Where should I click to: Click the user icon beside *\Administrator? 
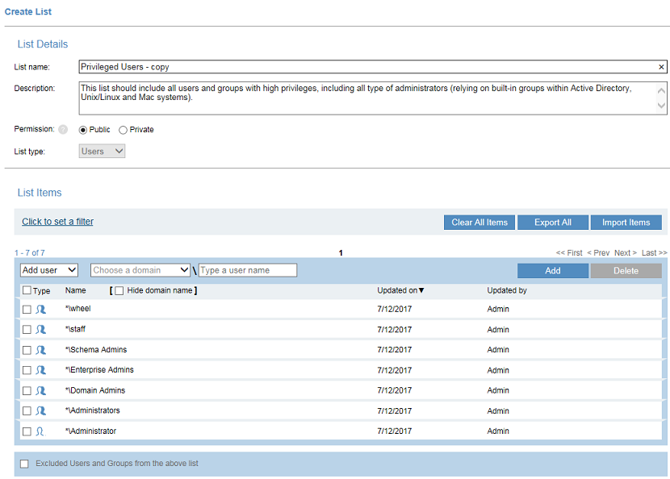(40, 431)
